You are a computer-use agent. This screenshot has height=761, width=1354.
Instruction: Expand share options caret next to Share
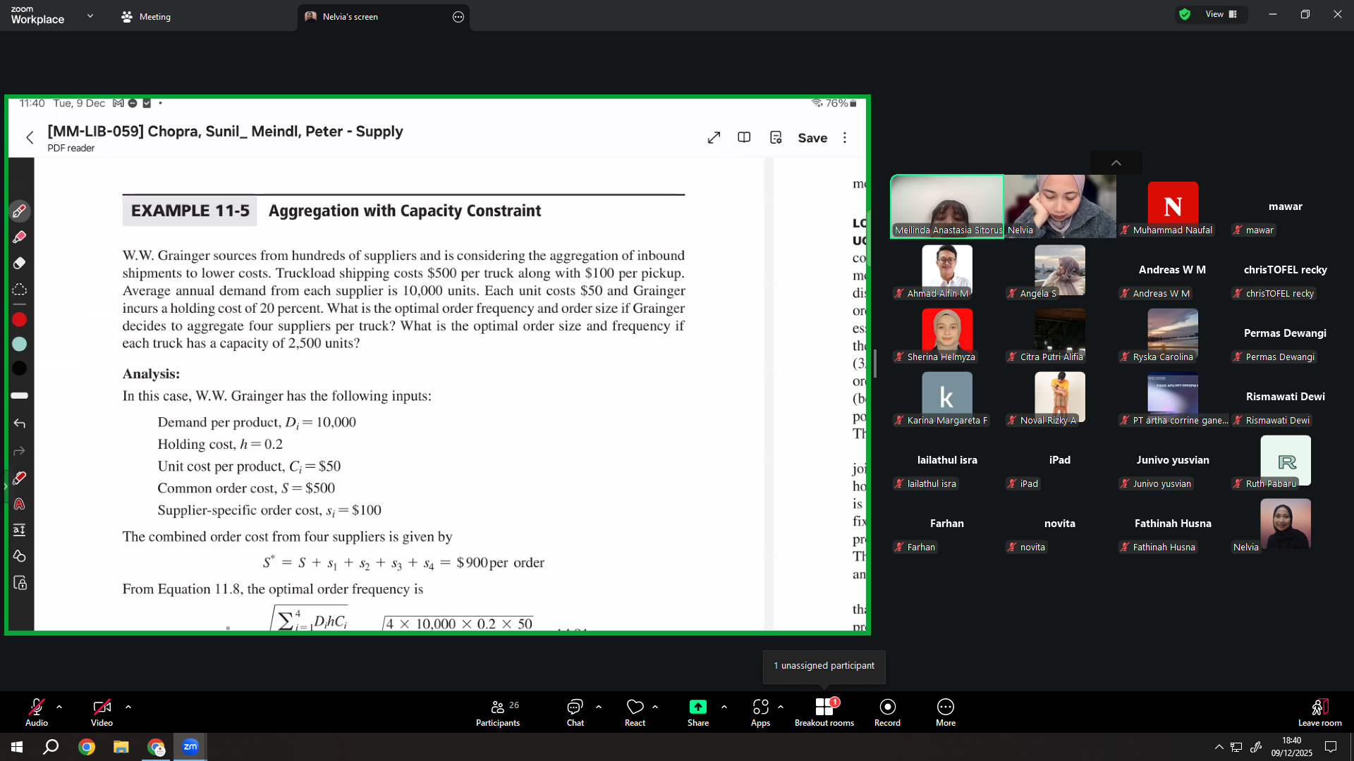click(x=724, y=707)
